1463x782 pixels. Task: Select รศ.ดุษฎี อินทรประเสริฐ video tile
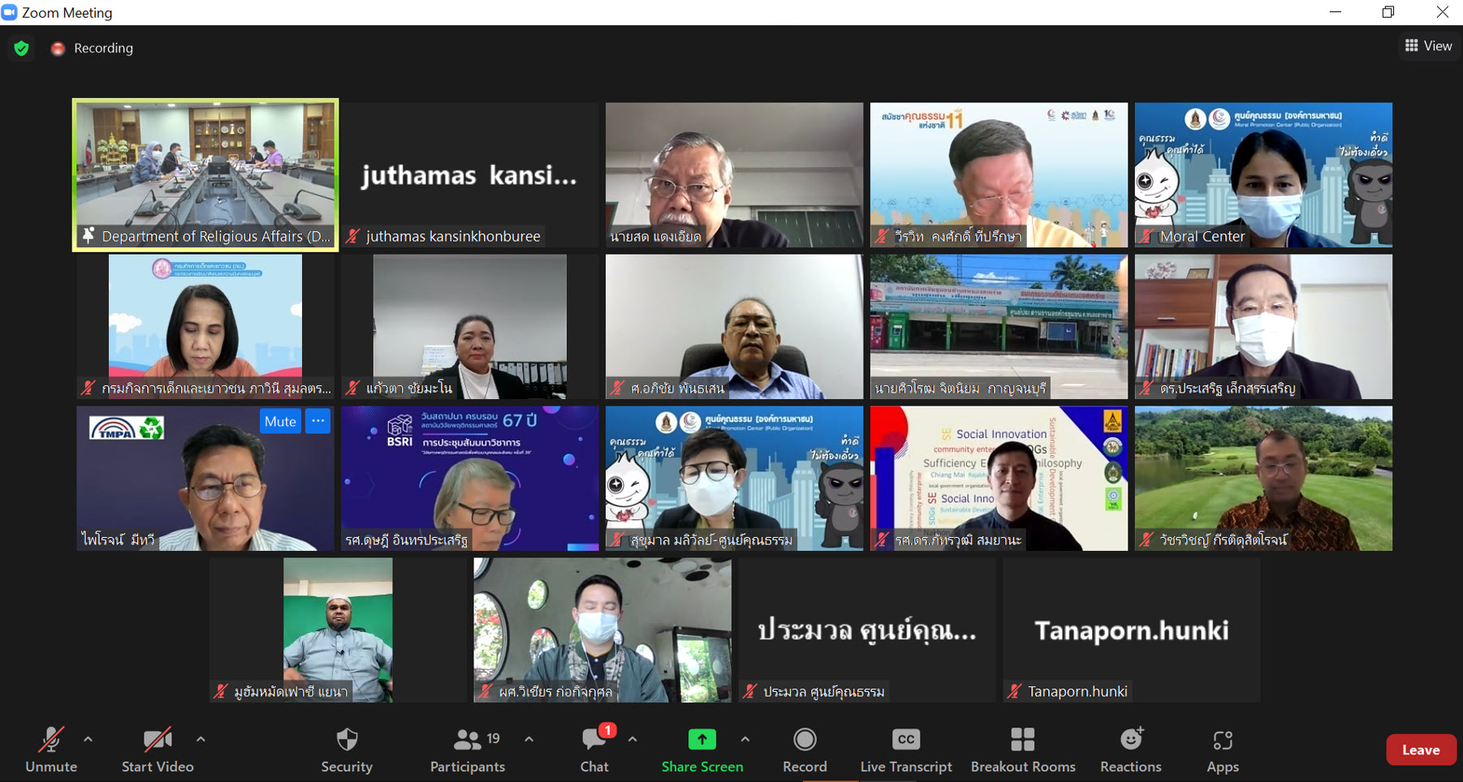pyautogui.click(x=469, y=479)
